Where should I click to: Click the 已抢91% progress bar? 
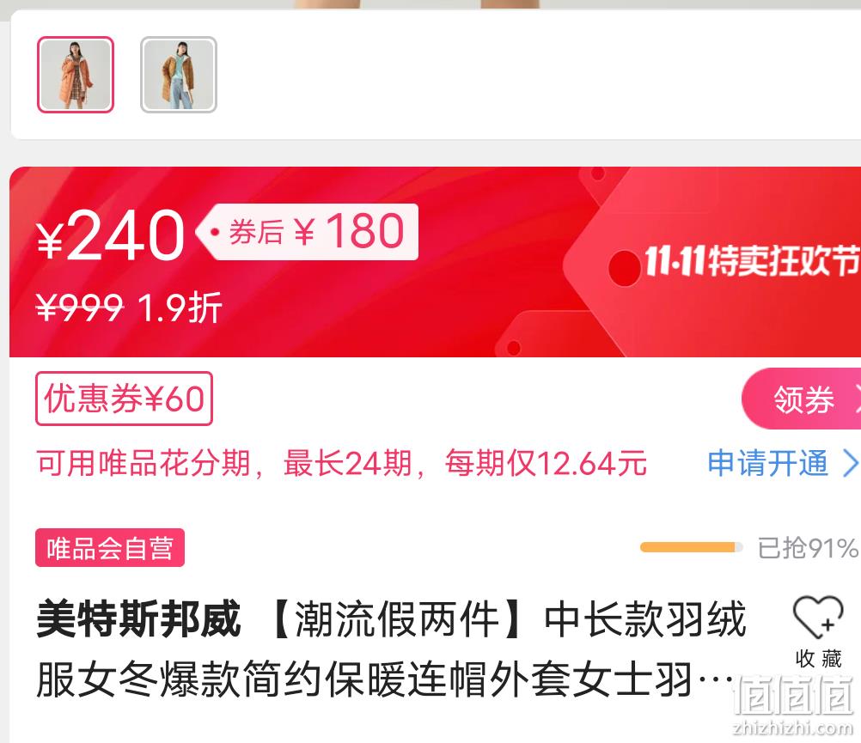692,547
